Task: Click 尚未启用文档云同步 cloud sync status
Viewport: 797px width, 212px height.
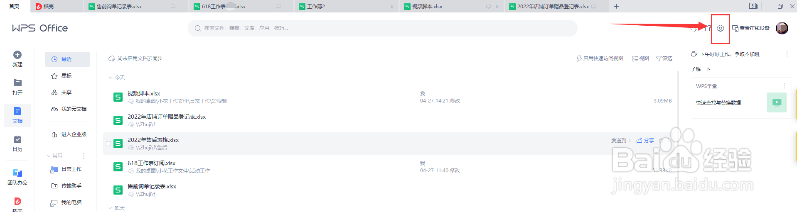Action: click(x=135, y=58)
